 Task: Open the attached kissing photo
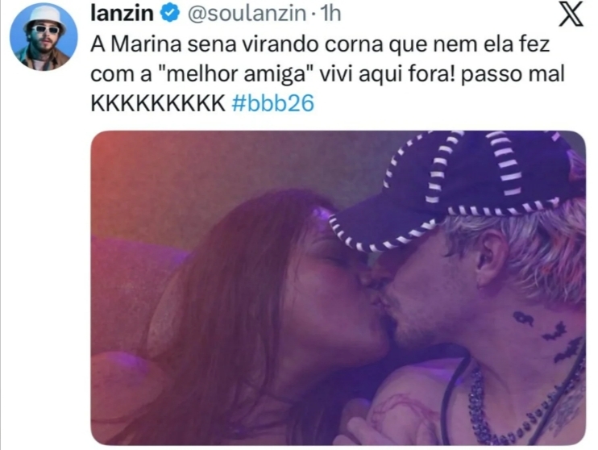coord(338,288)
